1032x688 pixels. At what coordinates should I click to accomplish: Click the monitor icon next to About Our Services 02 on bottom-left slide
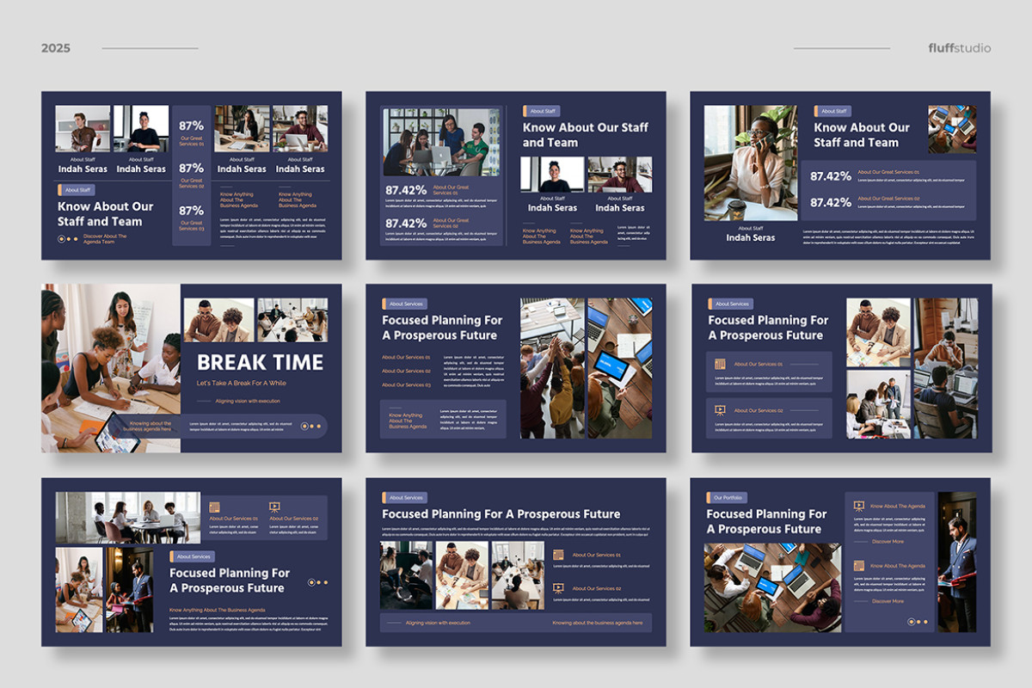[274, 507]
